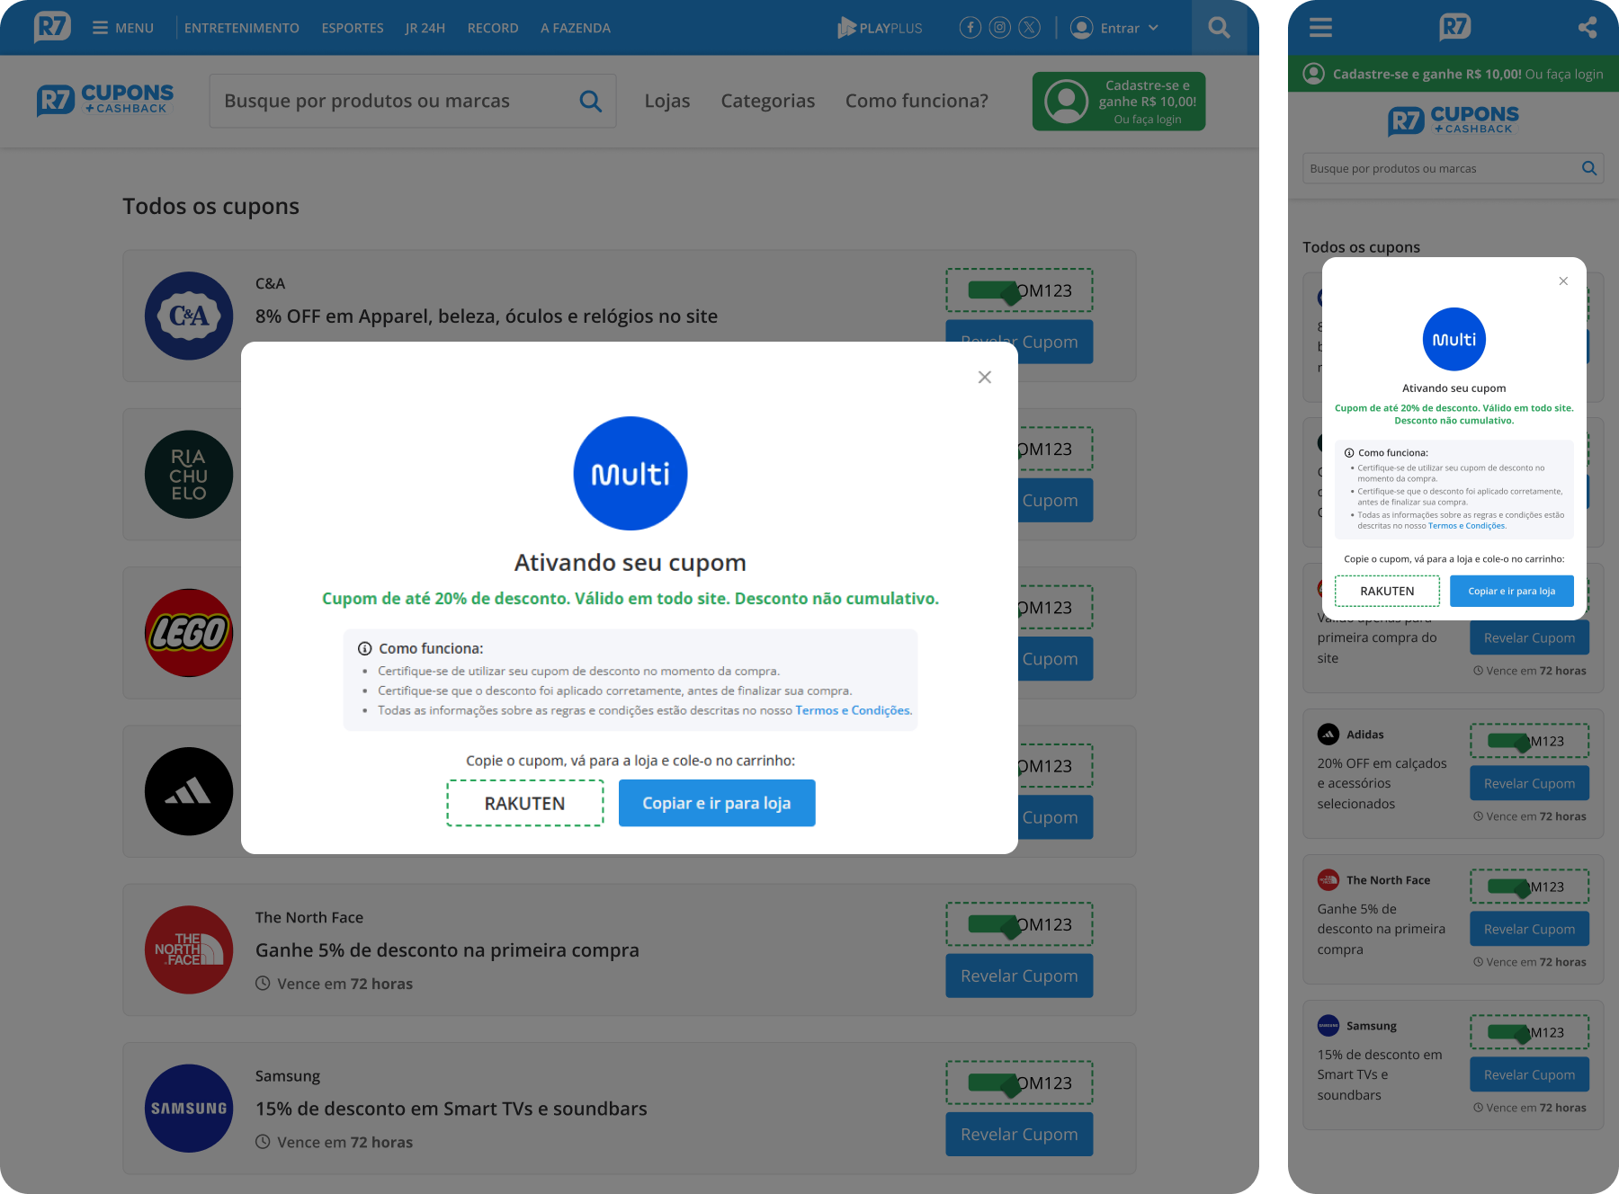Screen dimensions: 1619x1194
Task: Open the ESPORTES menu item
Action: (x=353, y=28)
